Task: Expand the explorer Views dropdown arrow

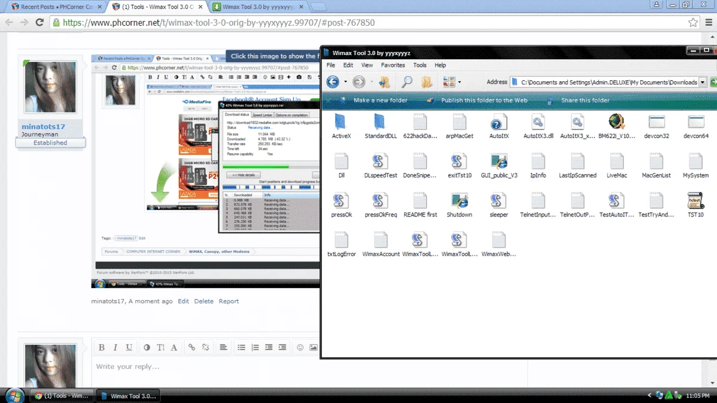Action: click(459, 83)
